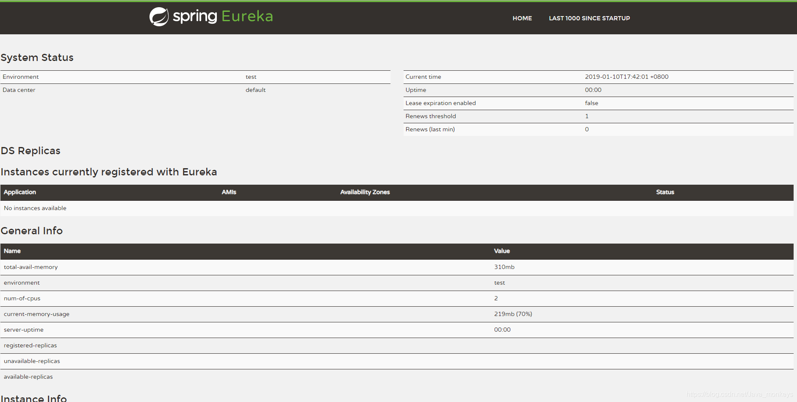Select the environment row in General Info
Viewport: 797px width, 402px height.
pos(397,283)
